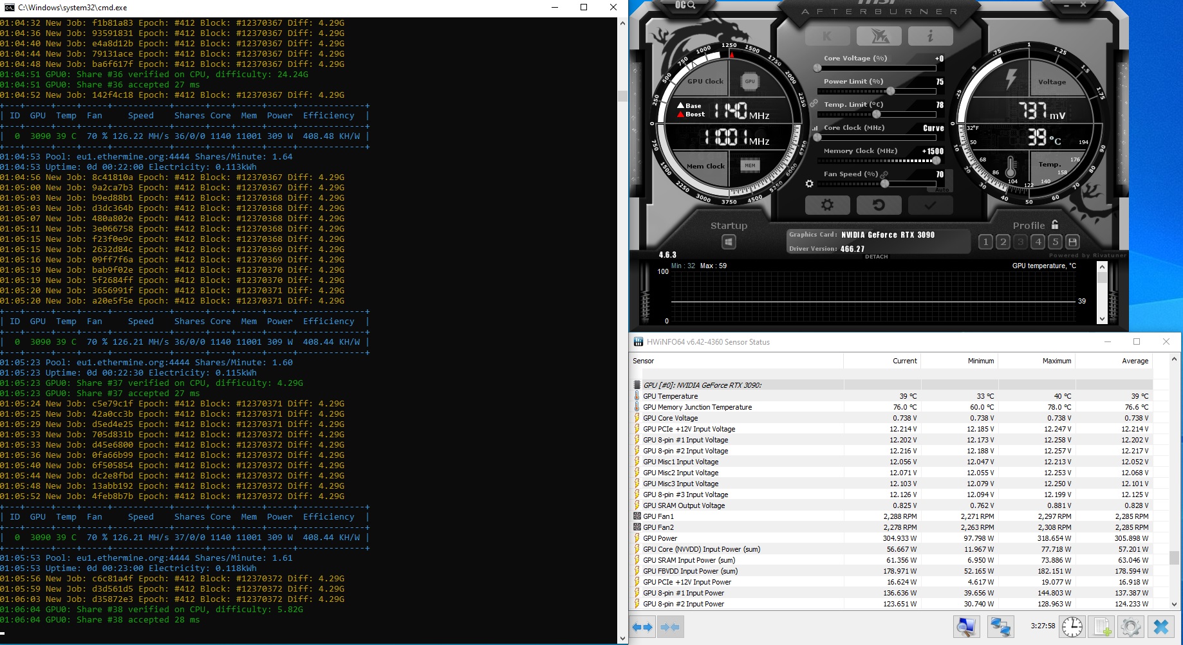Toggle the fan speed link icon
The height and width of the screenshot is (645, 1183).
884,174
